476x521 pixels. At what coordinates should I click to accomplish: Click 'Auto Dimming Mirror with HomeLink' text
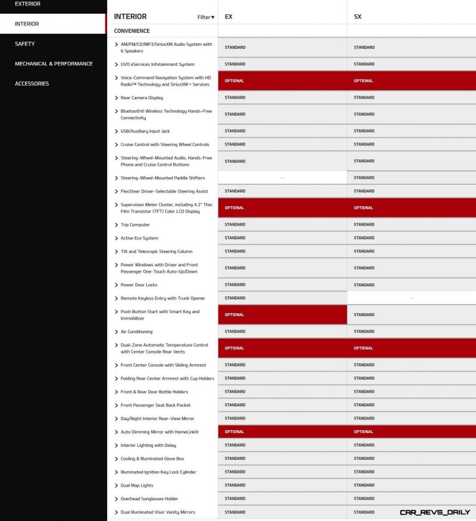pos(159,432)
